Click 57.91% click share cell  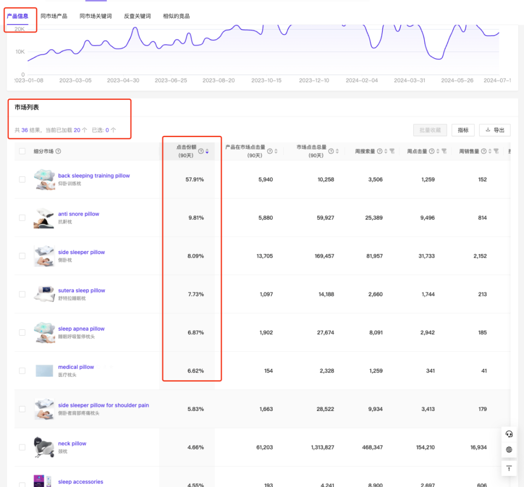[x=195, y=179]
